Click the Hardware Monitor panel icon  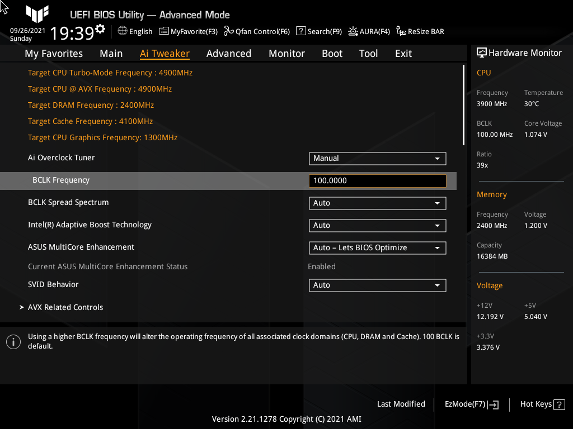click(x=482, y=52)
